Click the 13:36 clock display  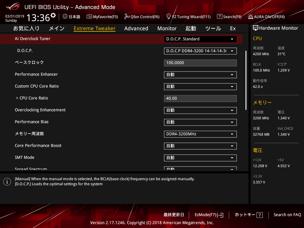click(x=38, y=18)
